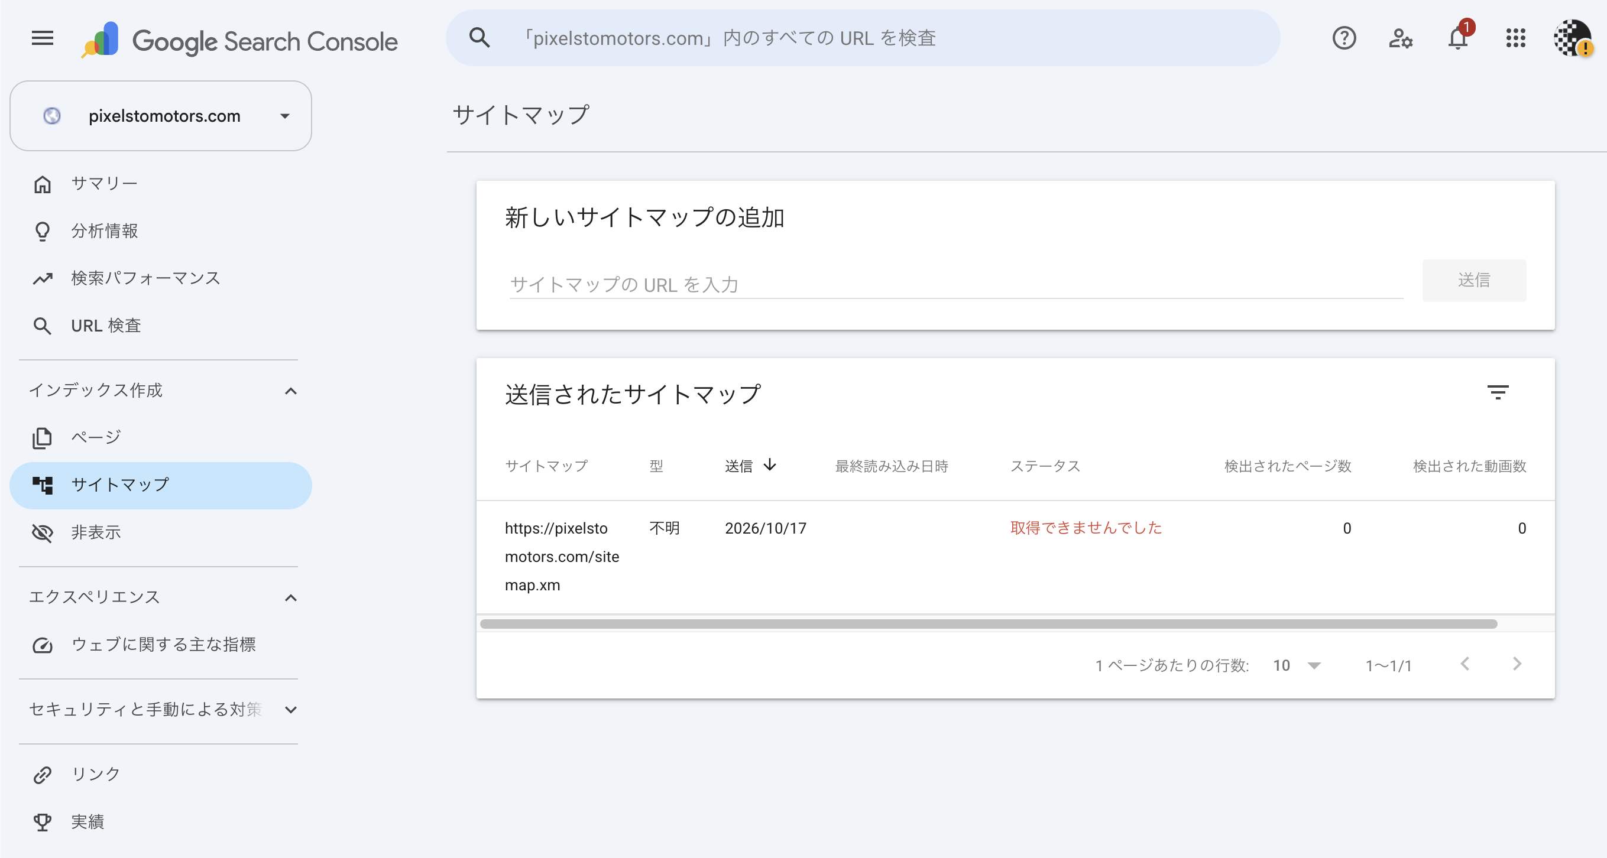Click the 2026/10/17 submission date

[766, 528]
